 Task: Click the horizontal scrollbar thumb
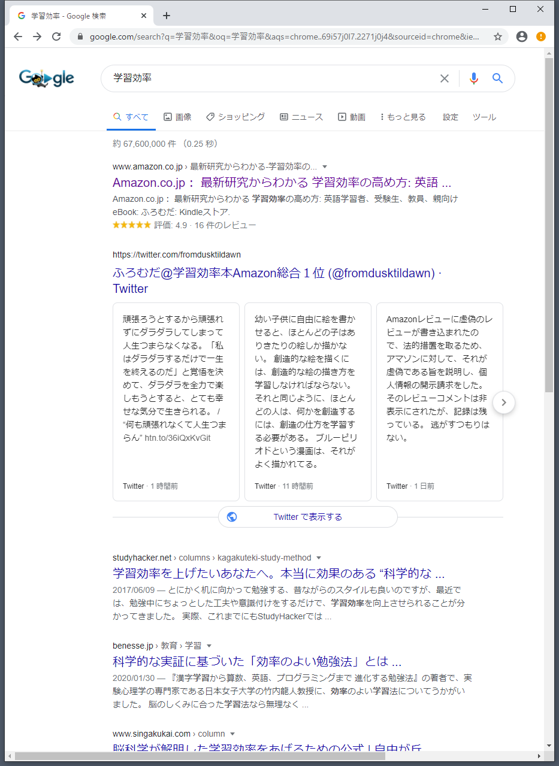point(200,756)
